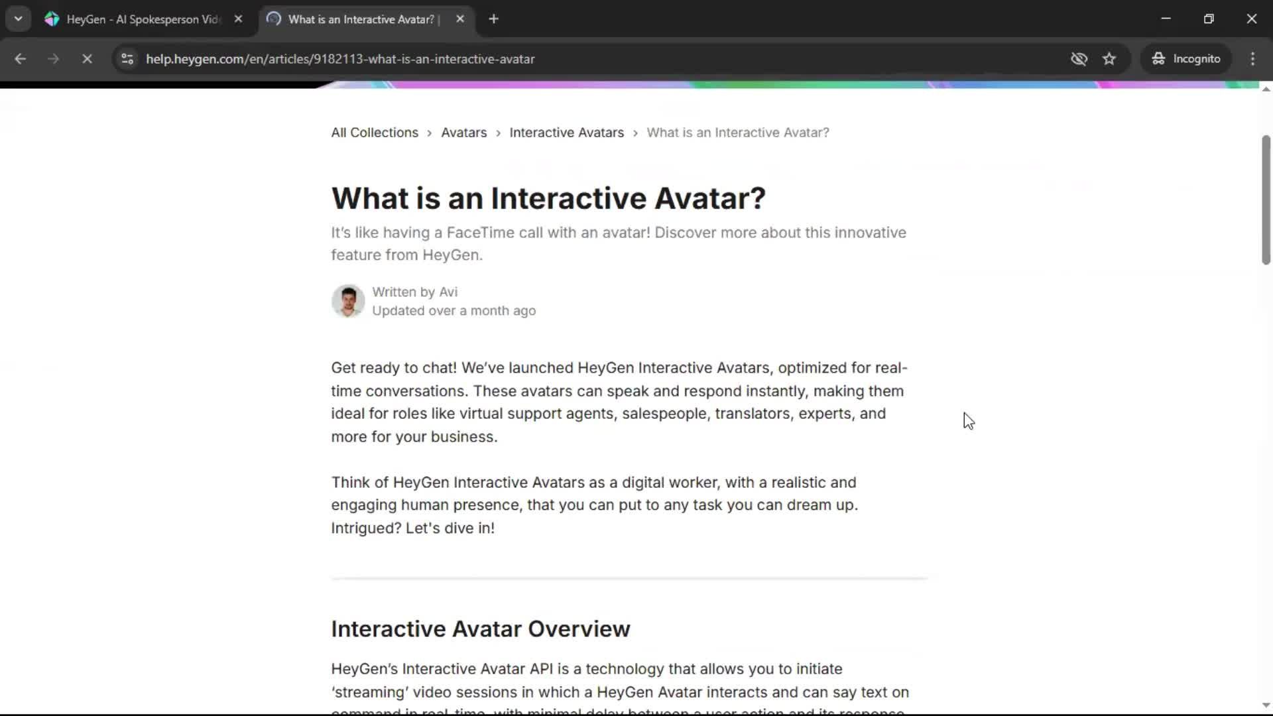
Task: Switch to HeyGen AI Spokesperson tab
Action: click(x=143, y=19)
